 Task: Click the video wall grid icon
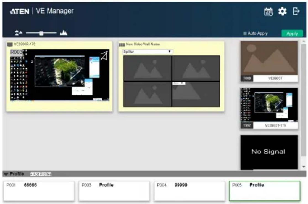tap(122, 45)
